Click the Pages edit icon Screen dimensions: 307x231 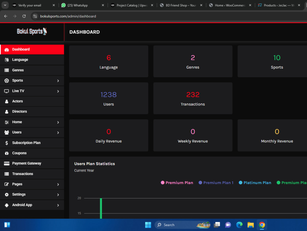click(7, 184)
